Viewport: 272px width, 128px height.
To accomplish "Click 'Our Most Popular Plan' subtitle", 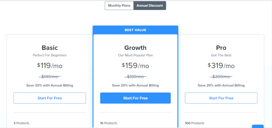I will coord(135,55).
